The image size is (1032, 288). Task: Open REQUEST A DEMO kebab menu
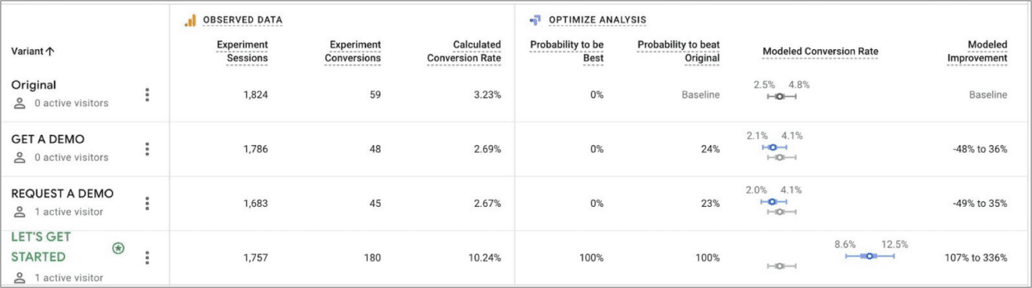147,203
